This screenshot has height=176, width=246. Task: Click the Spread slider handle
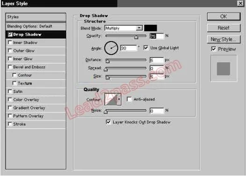(x=106, y=69)
